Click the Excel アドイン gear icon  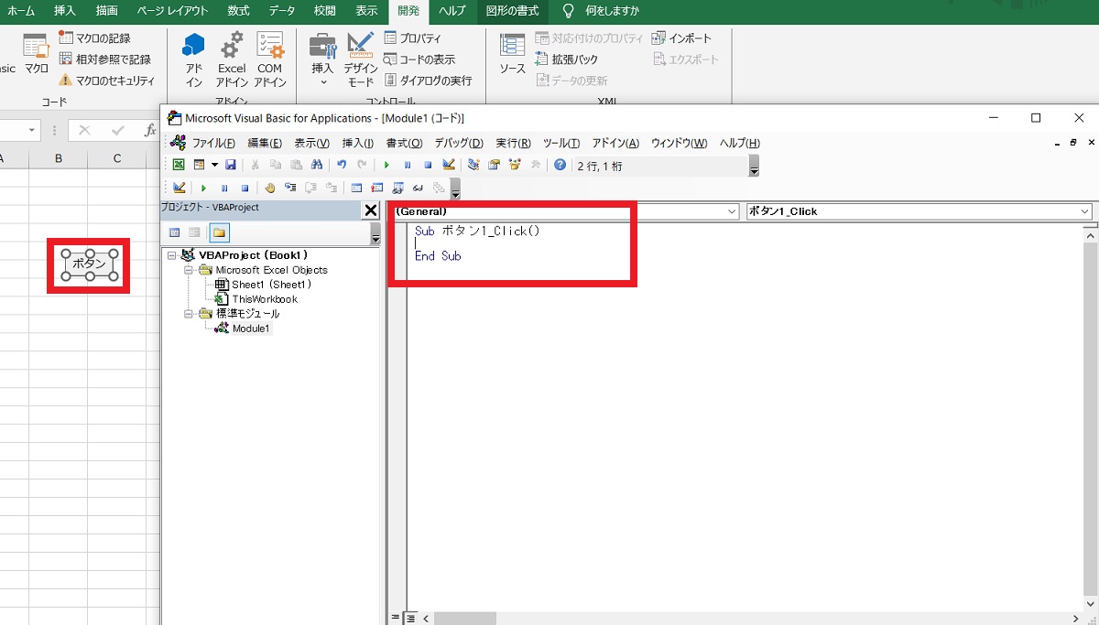pos(232,59)
